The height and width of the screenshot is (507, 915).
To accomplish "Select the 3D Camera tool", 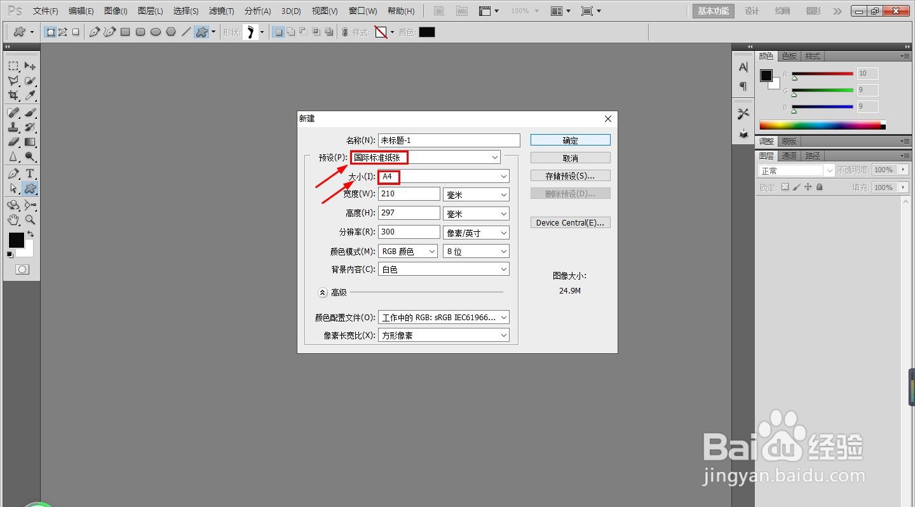I will pyautogui.click(x=30, y=205).
